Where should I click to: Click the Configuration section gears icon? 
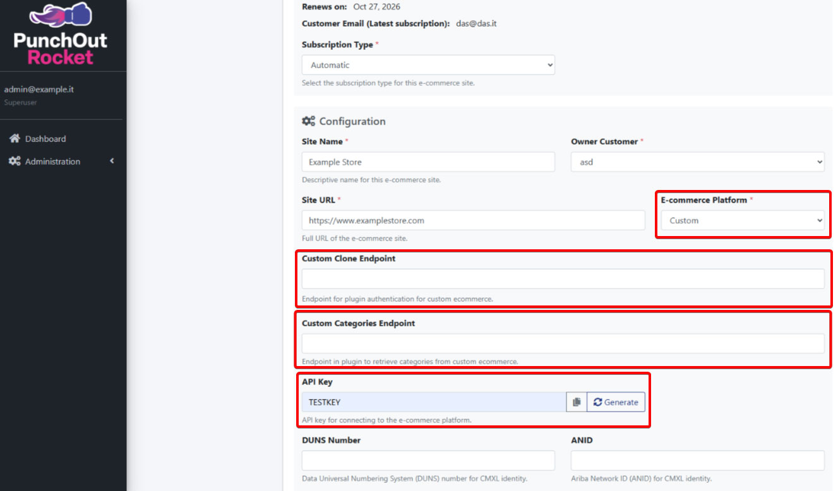309,121
